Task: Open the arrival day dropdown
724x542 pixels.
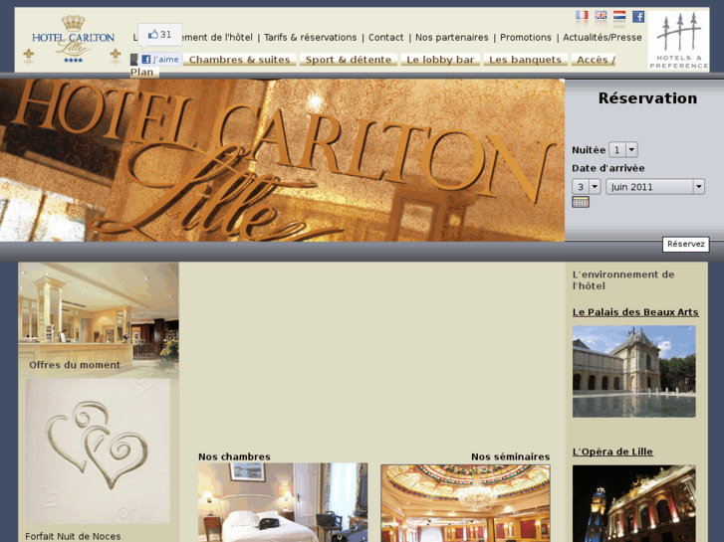Action: coord(586,186)
